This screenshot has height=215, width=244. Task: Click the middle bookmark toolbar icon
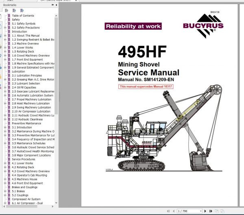pyautogui.click(x=14, y=11)
